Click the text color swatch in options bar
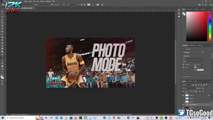Viewport: 213px width, 120px height. point(89,5)
